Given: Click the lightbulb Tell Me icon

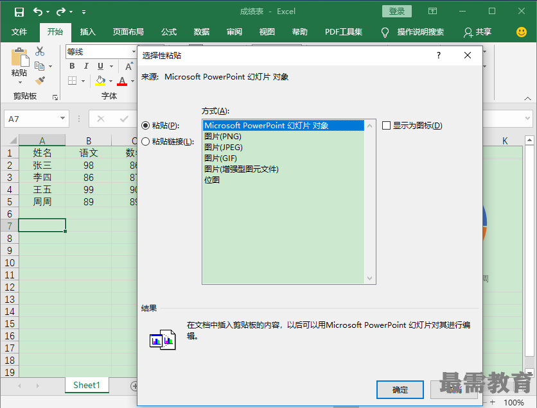Looking at the screenshot, I should point(385,33).
